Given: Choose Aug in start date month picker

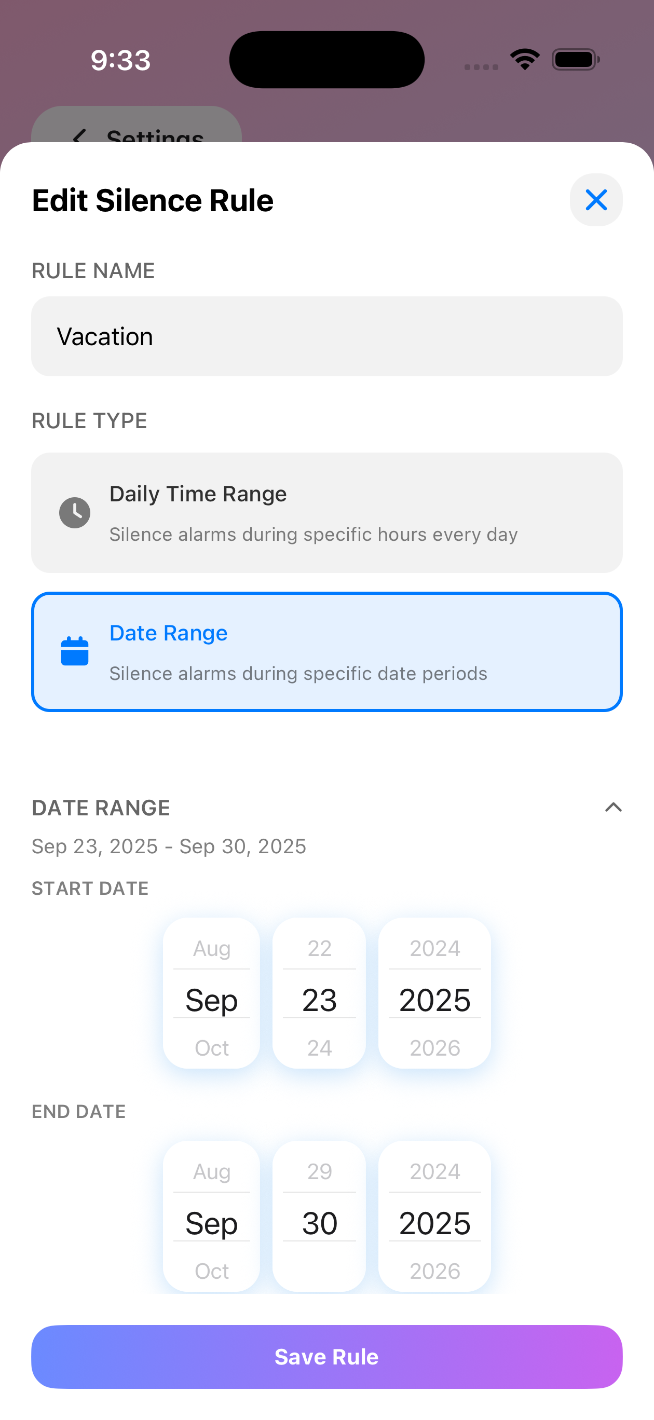Looking at the screenshot, I should coord(212,949).
